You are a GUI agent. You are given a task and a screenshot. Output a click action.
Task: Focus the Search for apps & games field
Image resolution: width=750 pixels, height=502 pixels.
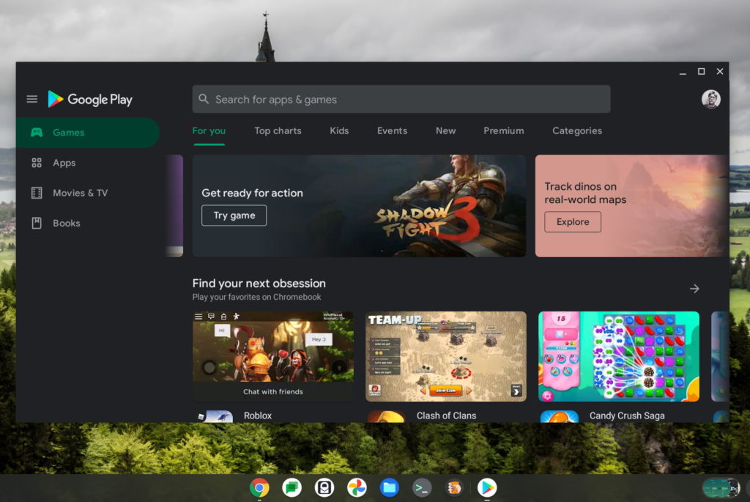401,99
